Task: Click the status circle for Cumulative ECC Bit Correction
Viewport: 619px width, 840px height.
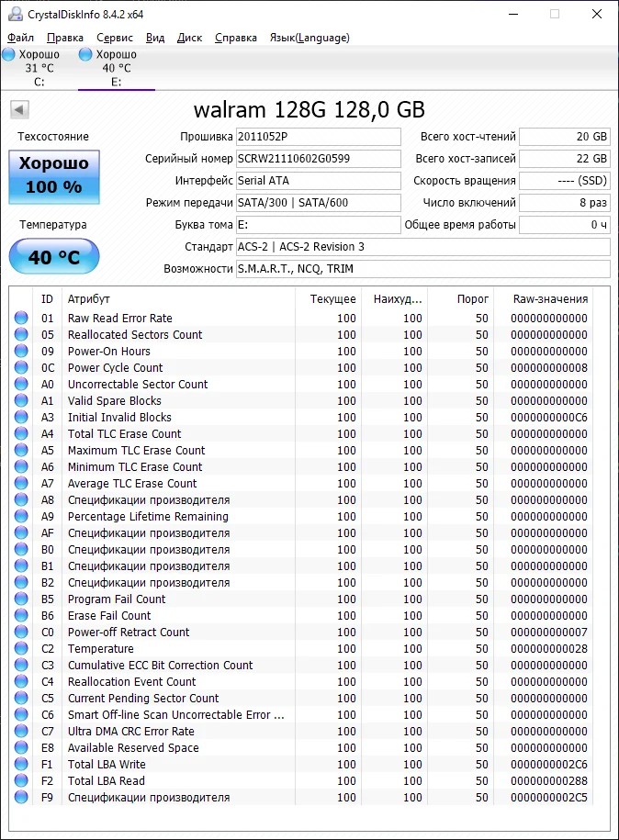Action: tap(21, 665)
